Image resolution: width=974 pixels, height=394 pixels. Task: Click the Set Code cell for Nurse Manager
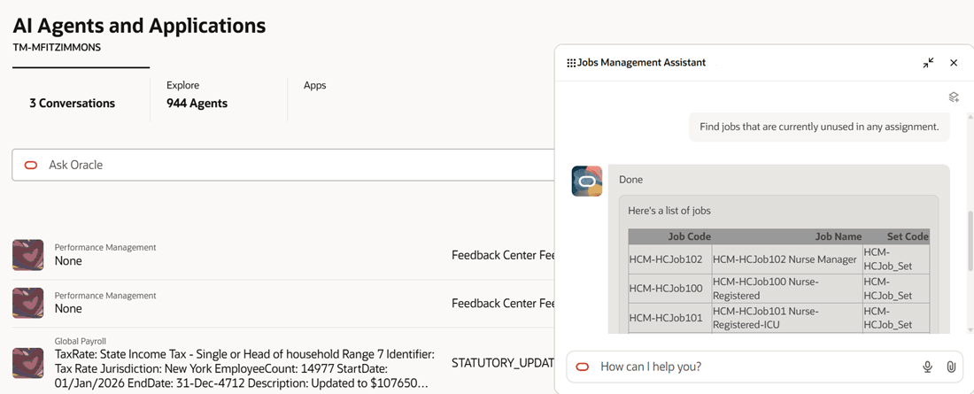click(896, 259)
